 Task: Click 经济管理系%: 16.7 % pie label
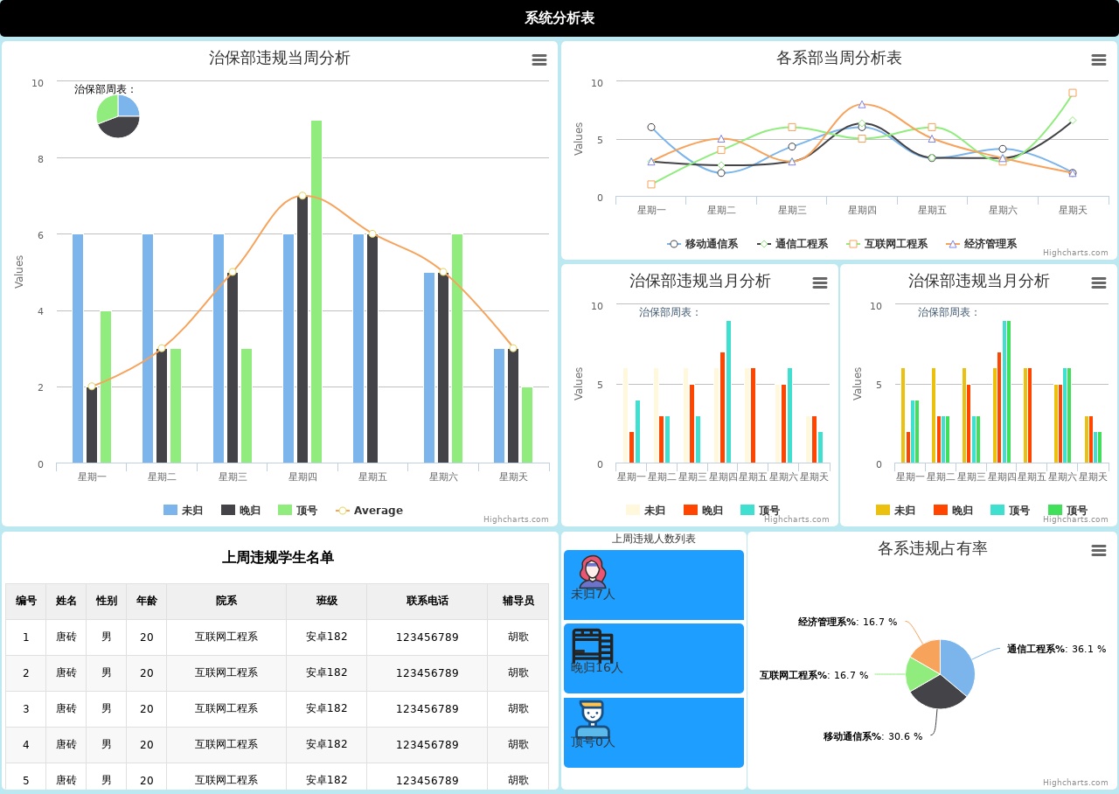click(x=847, y=623)
